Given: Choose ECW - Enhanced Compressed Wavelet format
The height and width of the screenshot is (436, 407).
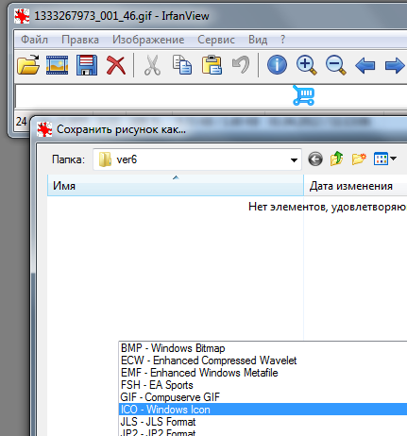Looking at the screenshot, I should [x=263, y=361].
